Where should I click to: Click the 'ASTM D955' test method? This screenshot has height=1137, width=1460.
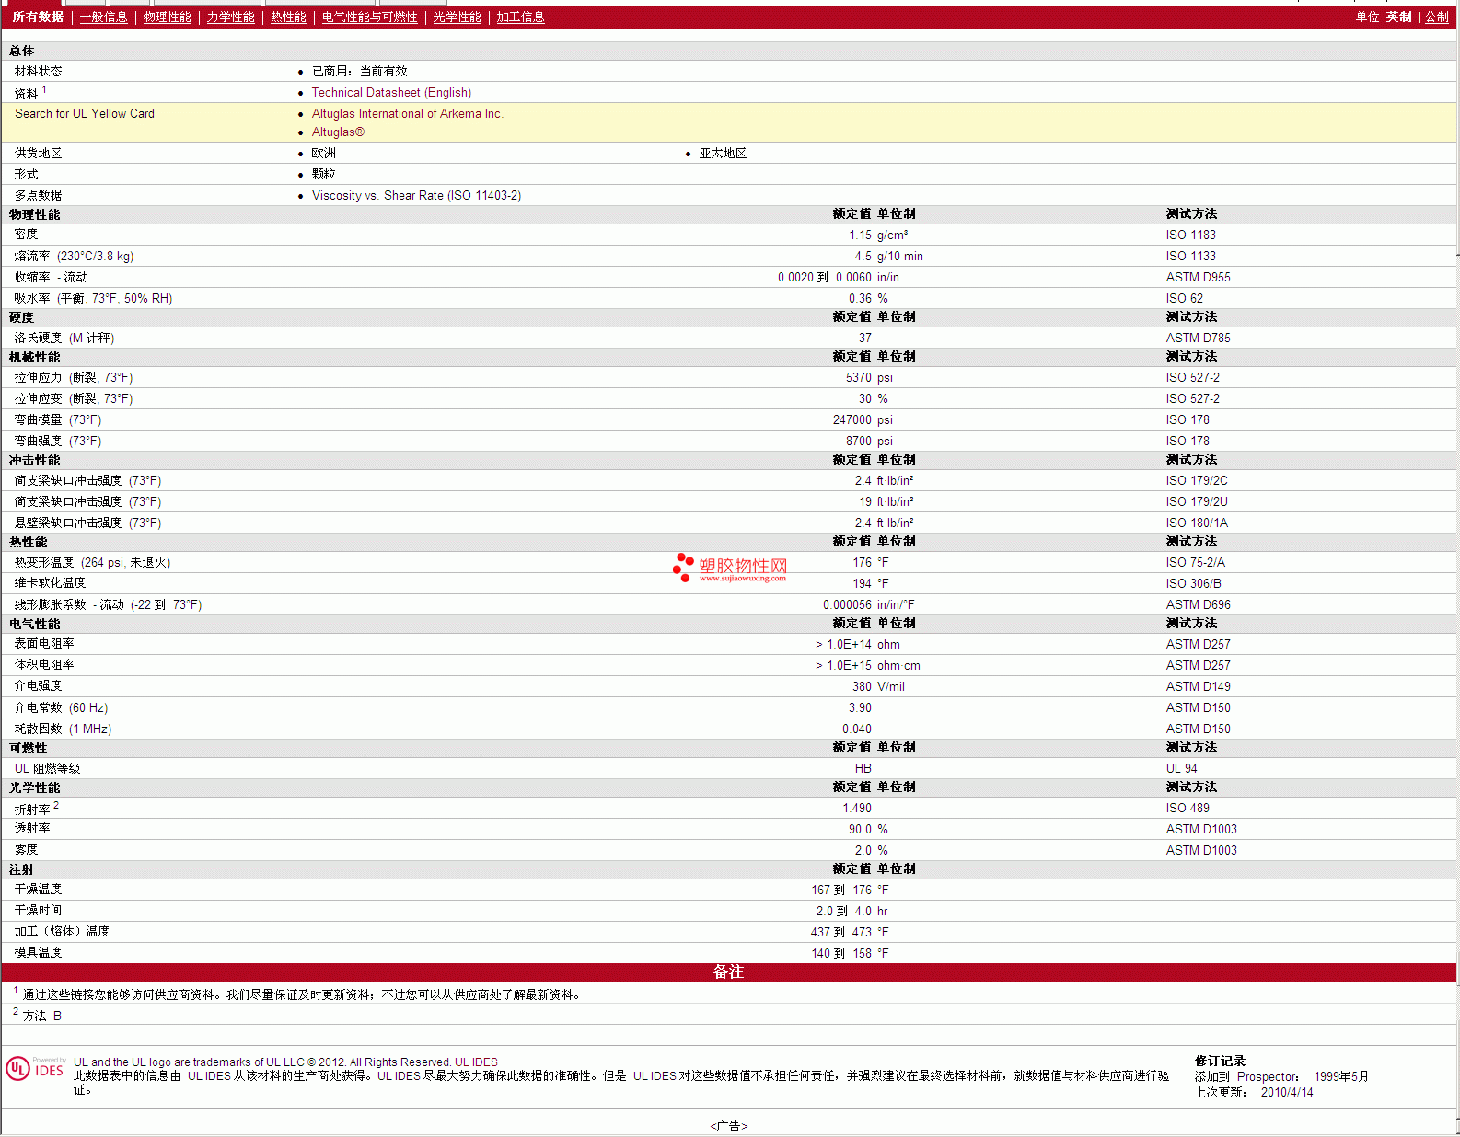[1198, 277]
